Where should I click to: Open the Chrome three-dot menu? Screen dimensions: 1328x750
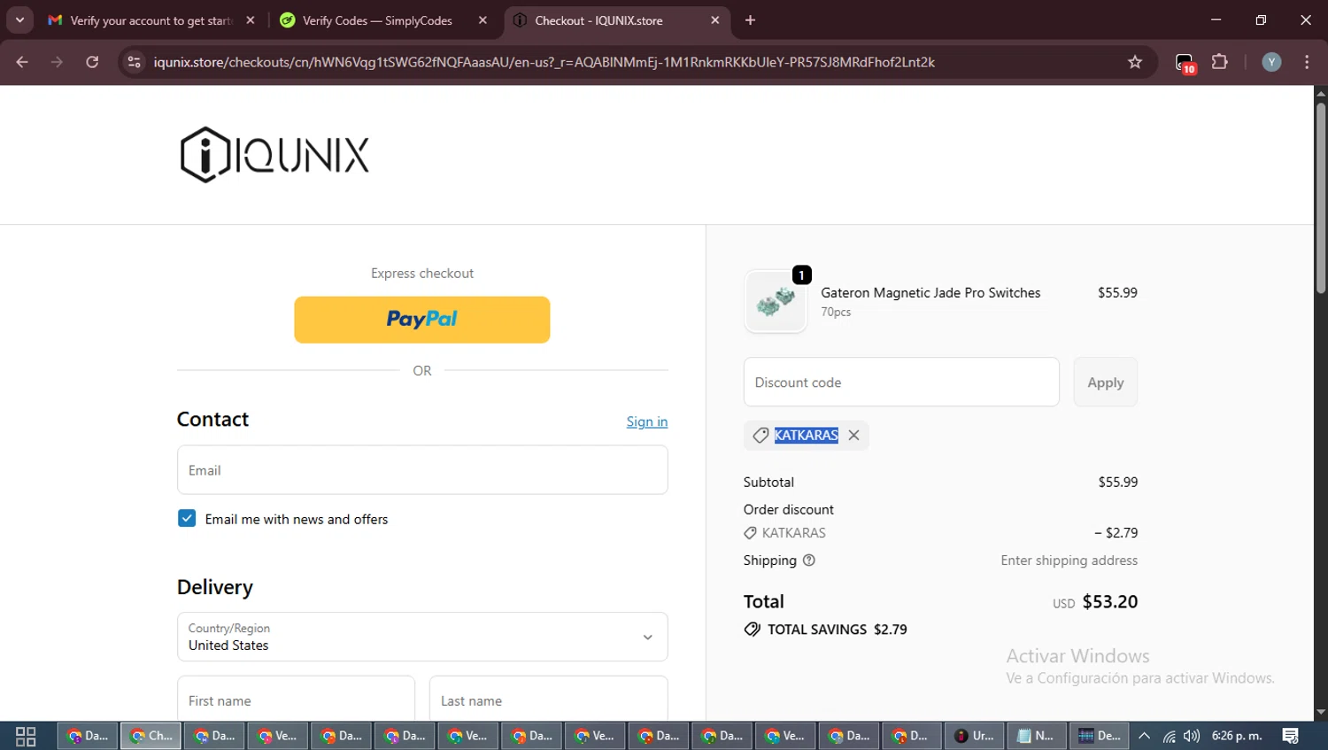1307,62
